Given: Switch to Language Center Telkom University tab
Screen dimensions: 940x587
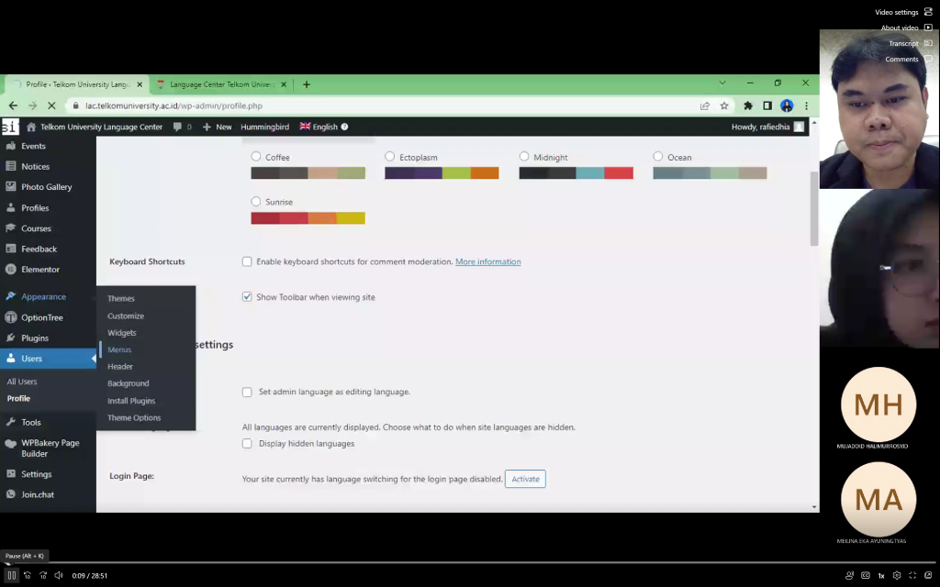Looking at the screenshot, I should [x=222, y=84].
